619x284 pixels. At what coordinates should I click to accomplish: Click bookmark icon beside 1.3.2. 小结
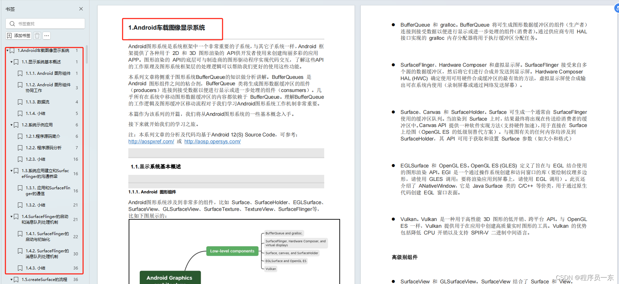click(x=20, y=205)
